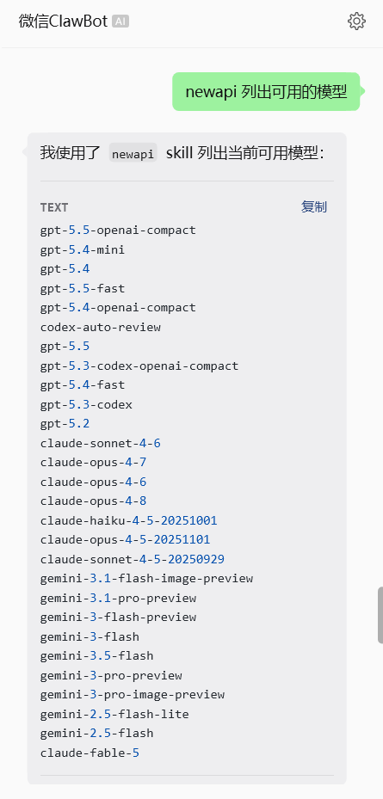
Task: Click the claude-opus-4-8 entry
Action: click(93, 501)
